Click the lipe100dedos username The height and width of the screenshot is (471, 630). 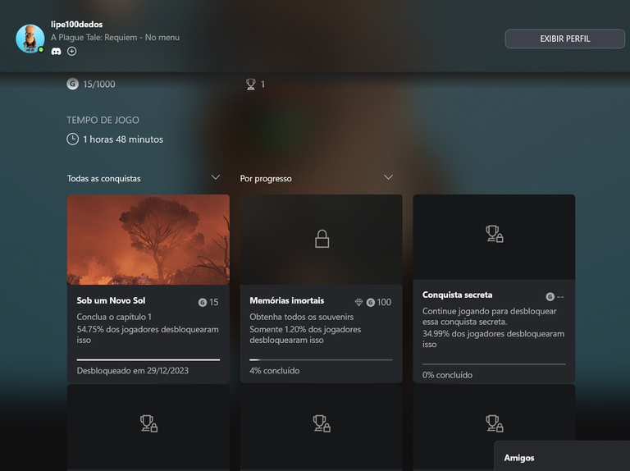click(77, 25)
